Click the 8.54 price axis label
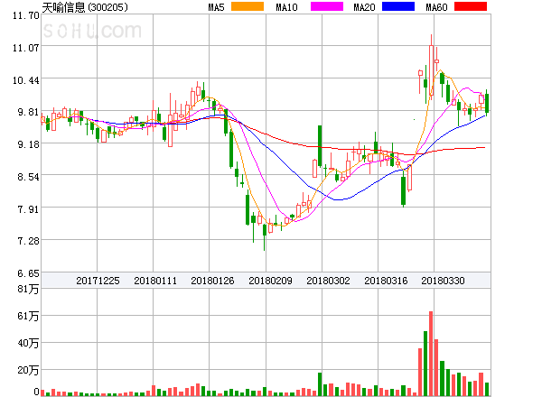This screenshot has height=397, width=542. pyautogui.click(x=28, y=177)
